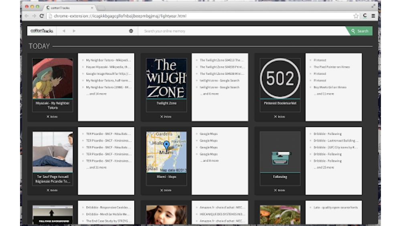The image size is (401, 226).
Task: Click the green Search button
Action: tap(360, 31)
